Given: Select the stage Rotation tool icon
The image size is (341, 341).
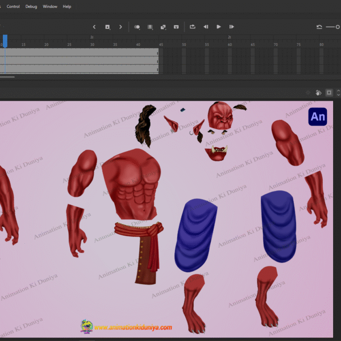Looking at the screenshot, I should tap(318, 93).
